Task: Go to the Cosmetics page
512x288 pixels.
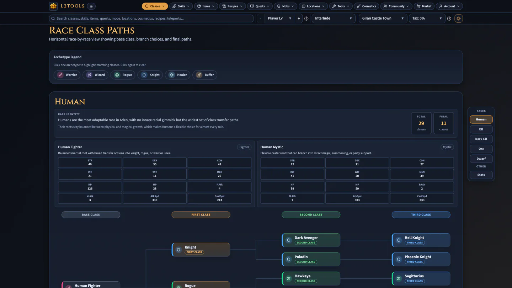Action: coord(367,6)
